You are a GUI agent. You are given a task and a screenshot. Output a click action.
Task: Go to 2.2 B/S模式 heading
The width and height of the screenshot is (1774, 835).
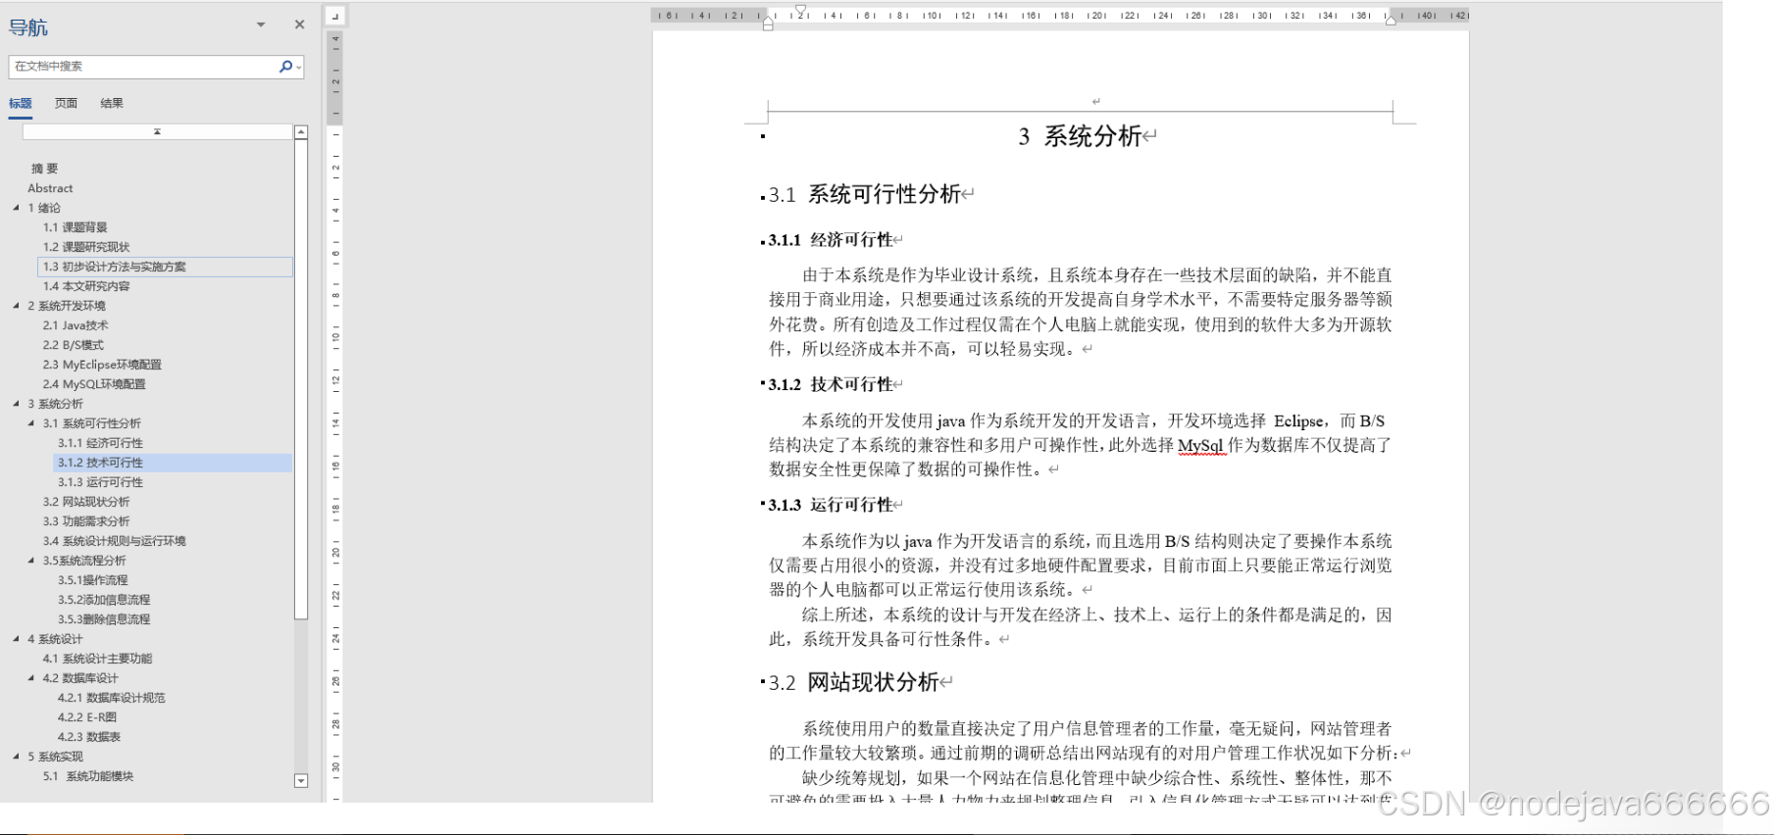pos(73,345)
